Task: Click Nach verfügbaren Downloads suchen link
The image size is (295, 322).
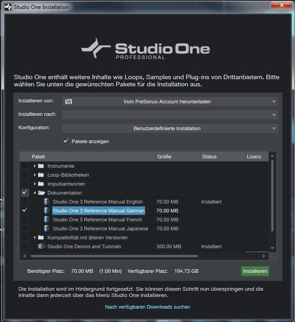Action: 147,307
